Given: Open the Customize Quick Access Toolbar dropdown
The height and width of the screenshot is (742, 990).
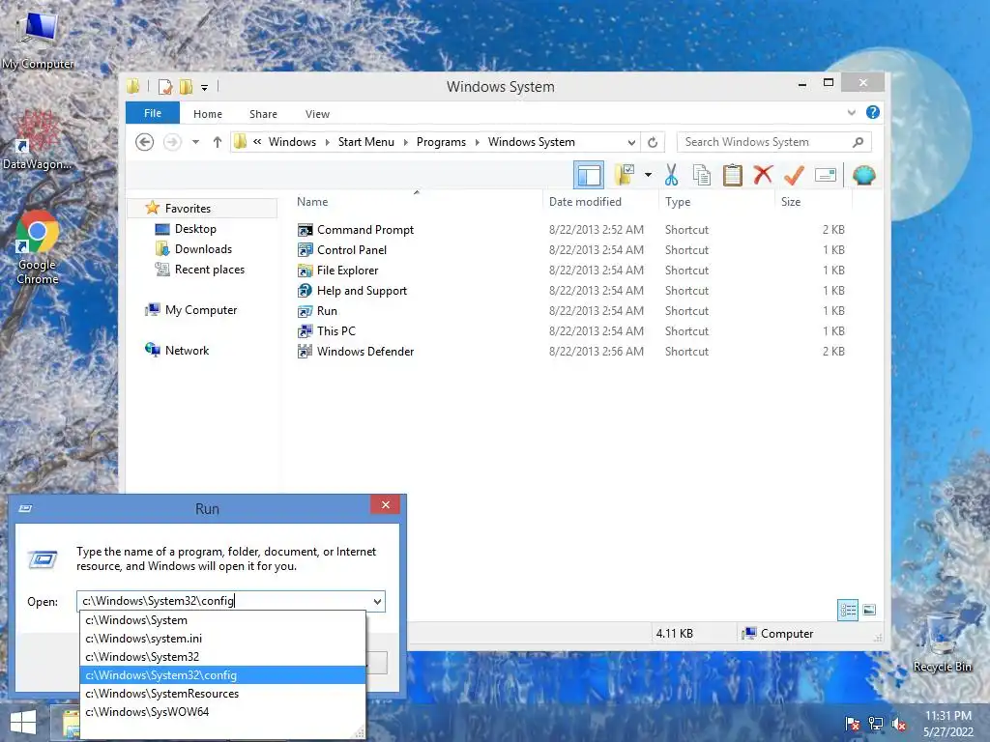Looking at the screenshot, I should [x=205, y=87].
